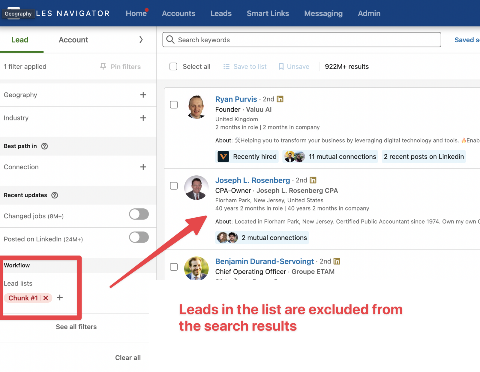480x372 pixels.
Task: Switch to the Lead tab
Action: click(20, 40)
